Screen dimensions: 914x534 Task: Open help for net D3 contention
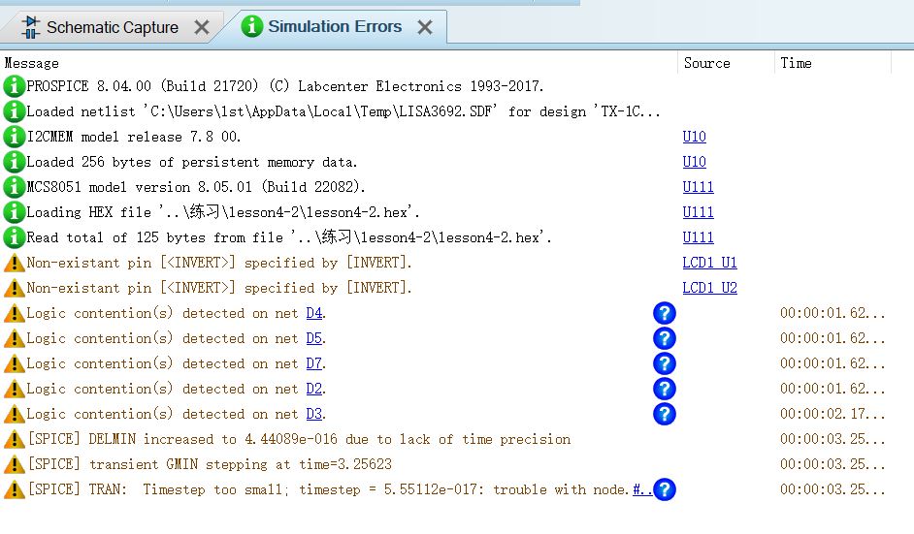tap(665, 414)
